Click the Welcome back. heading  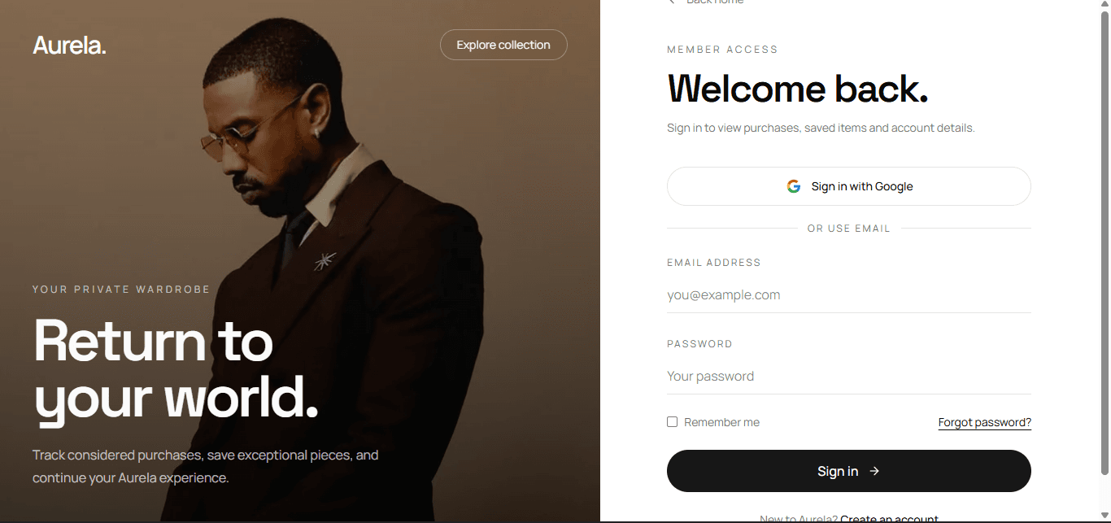pos(797,88)
